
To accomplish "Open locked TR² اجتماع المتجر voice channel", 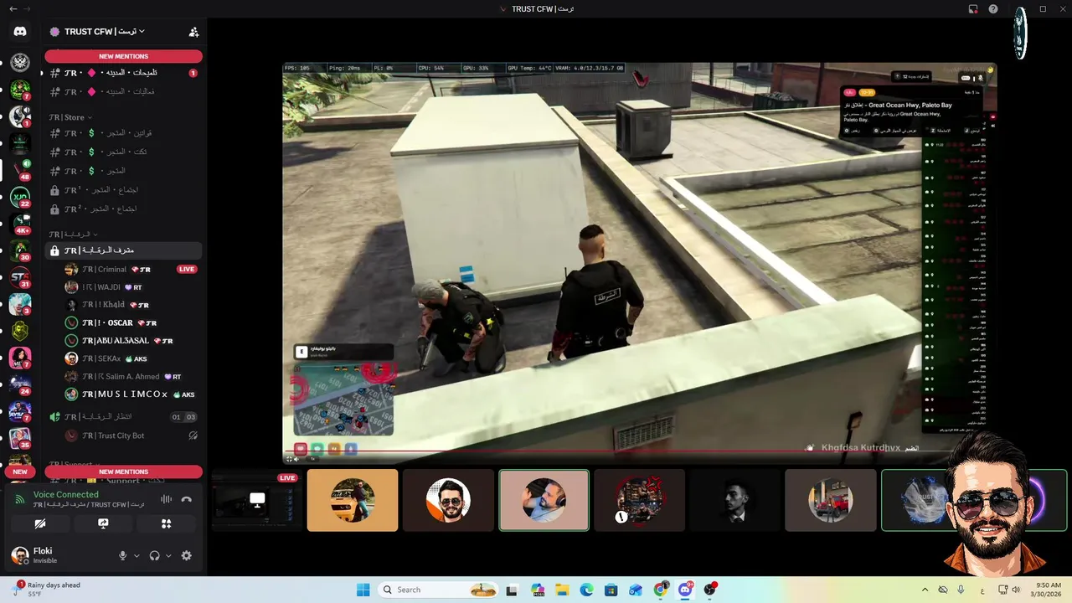I will [x=121, y=209].
